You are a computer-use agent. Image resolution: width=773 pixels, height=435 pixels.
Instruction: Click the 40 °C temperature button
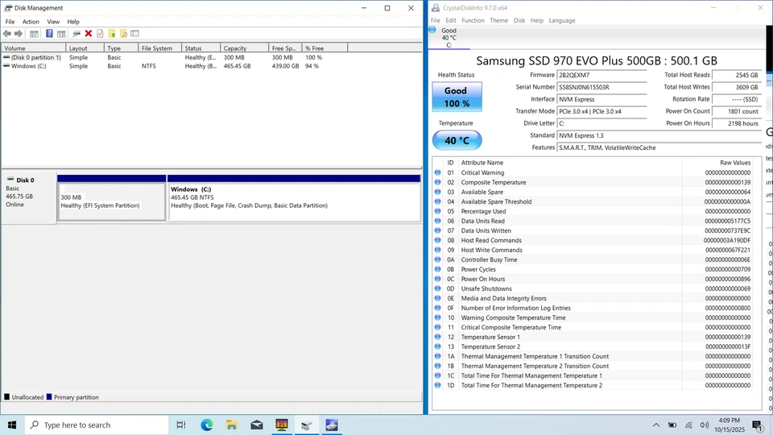click(457, 140)
